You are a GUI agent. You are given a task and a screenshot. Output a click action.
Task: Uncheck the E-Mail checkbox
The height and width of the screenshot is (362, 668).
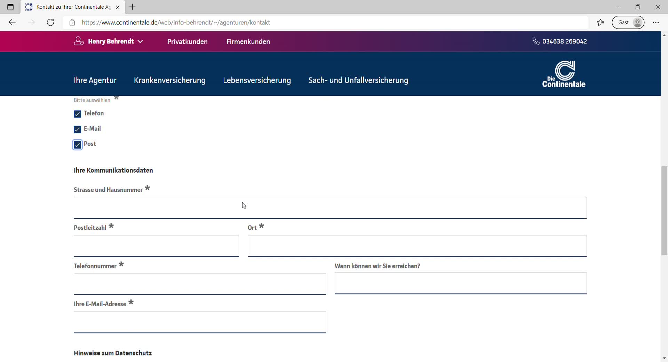[77, 129]
